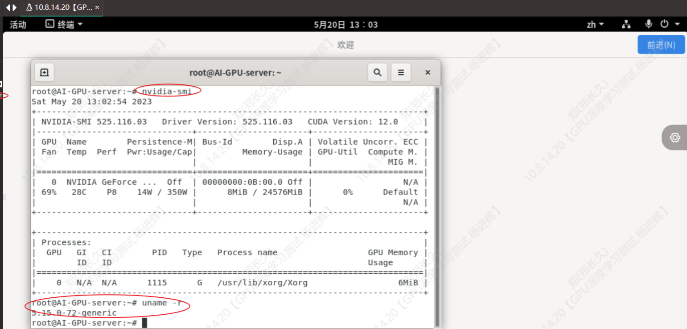Click the wired network icon in the top bar

tap(626, 25)
